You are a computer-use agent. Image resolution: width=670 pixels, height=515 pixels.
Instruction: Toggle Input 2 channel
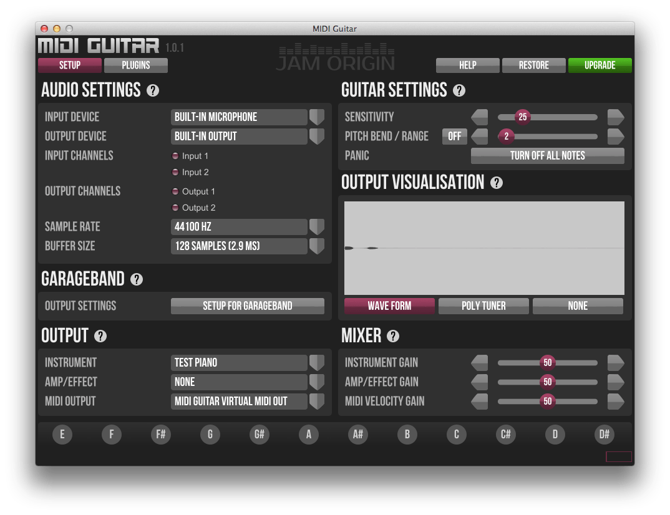(175, 172)
